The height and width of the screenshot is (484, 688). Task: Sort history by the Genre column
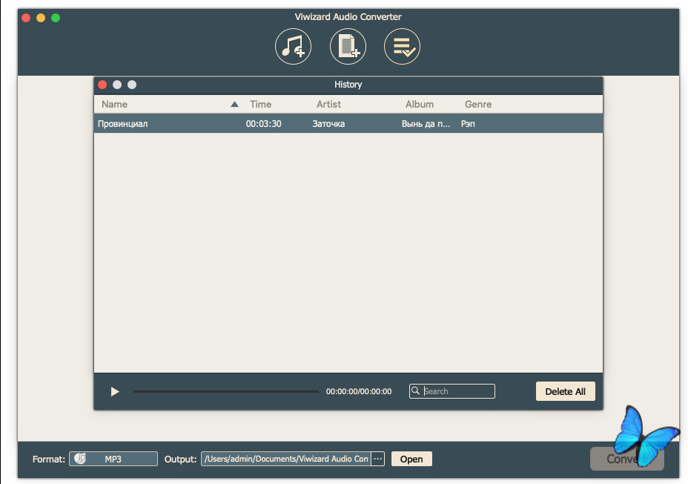pos(477,105)
